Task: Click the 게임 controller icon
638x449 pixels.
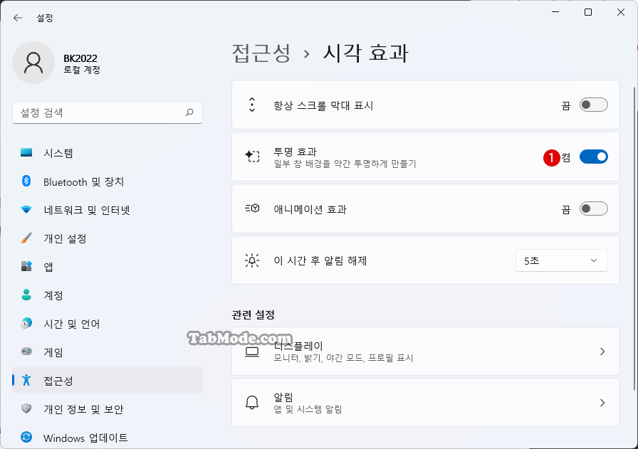Action: pos(26,351)
